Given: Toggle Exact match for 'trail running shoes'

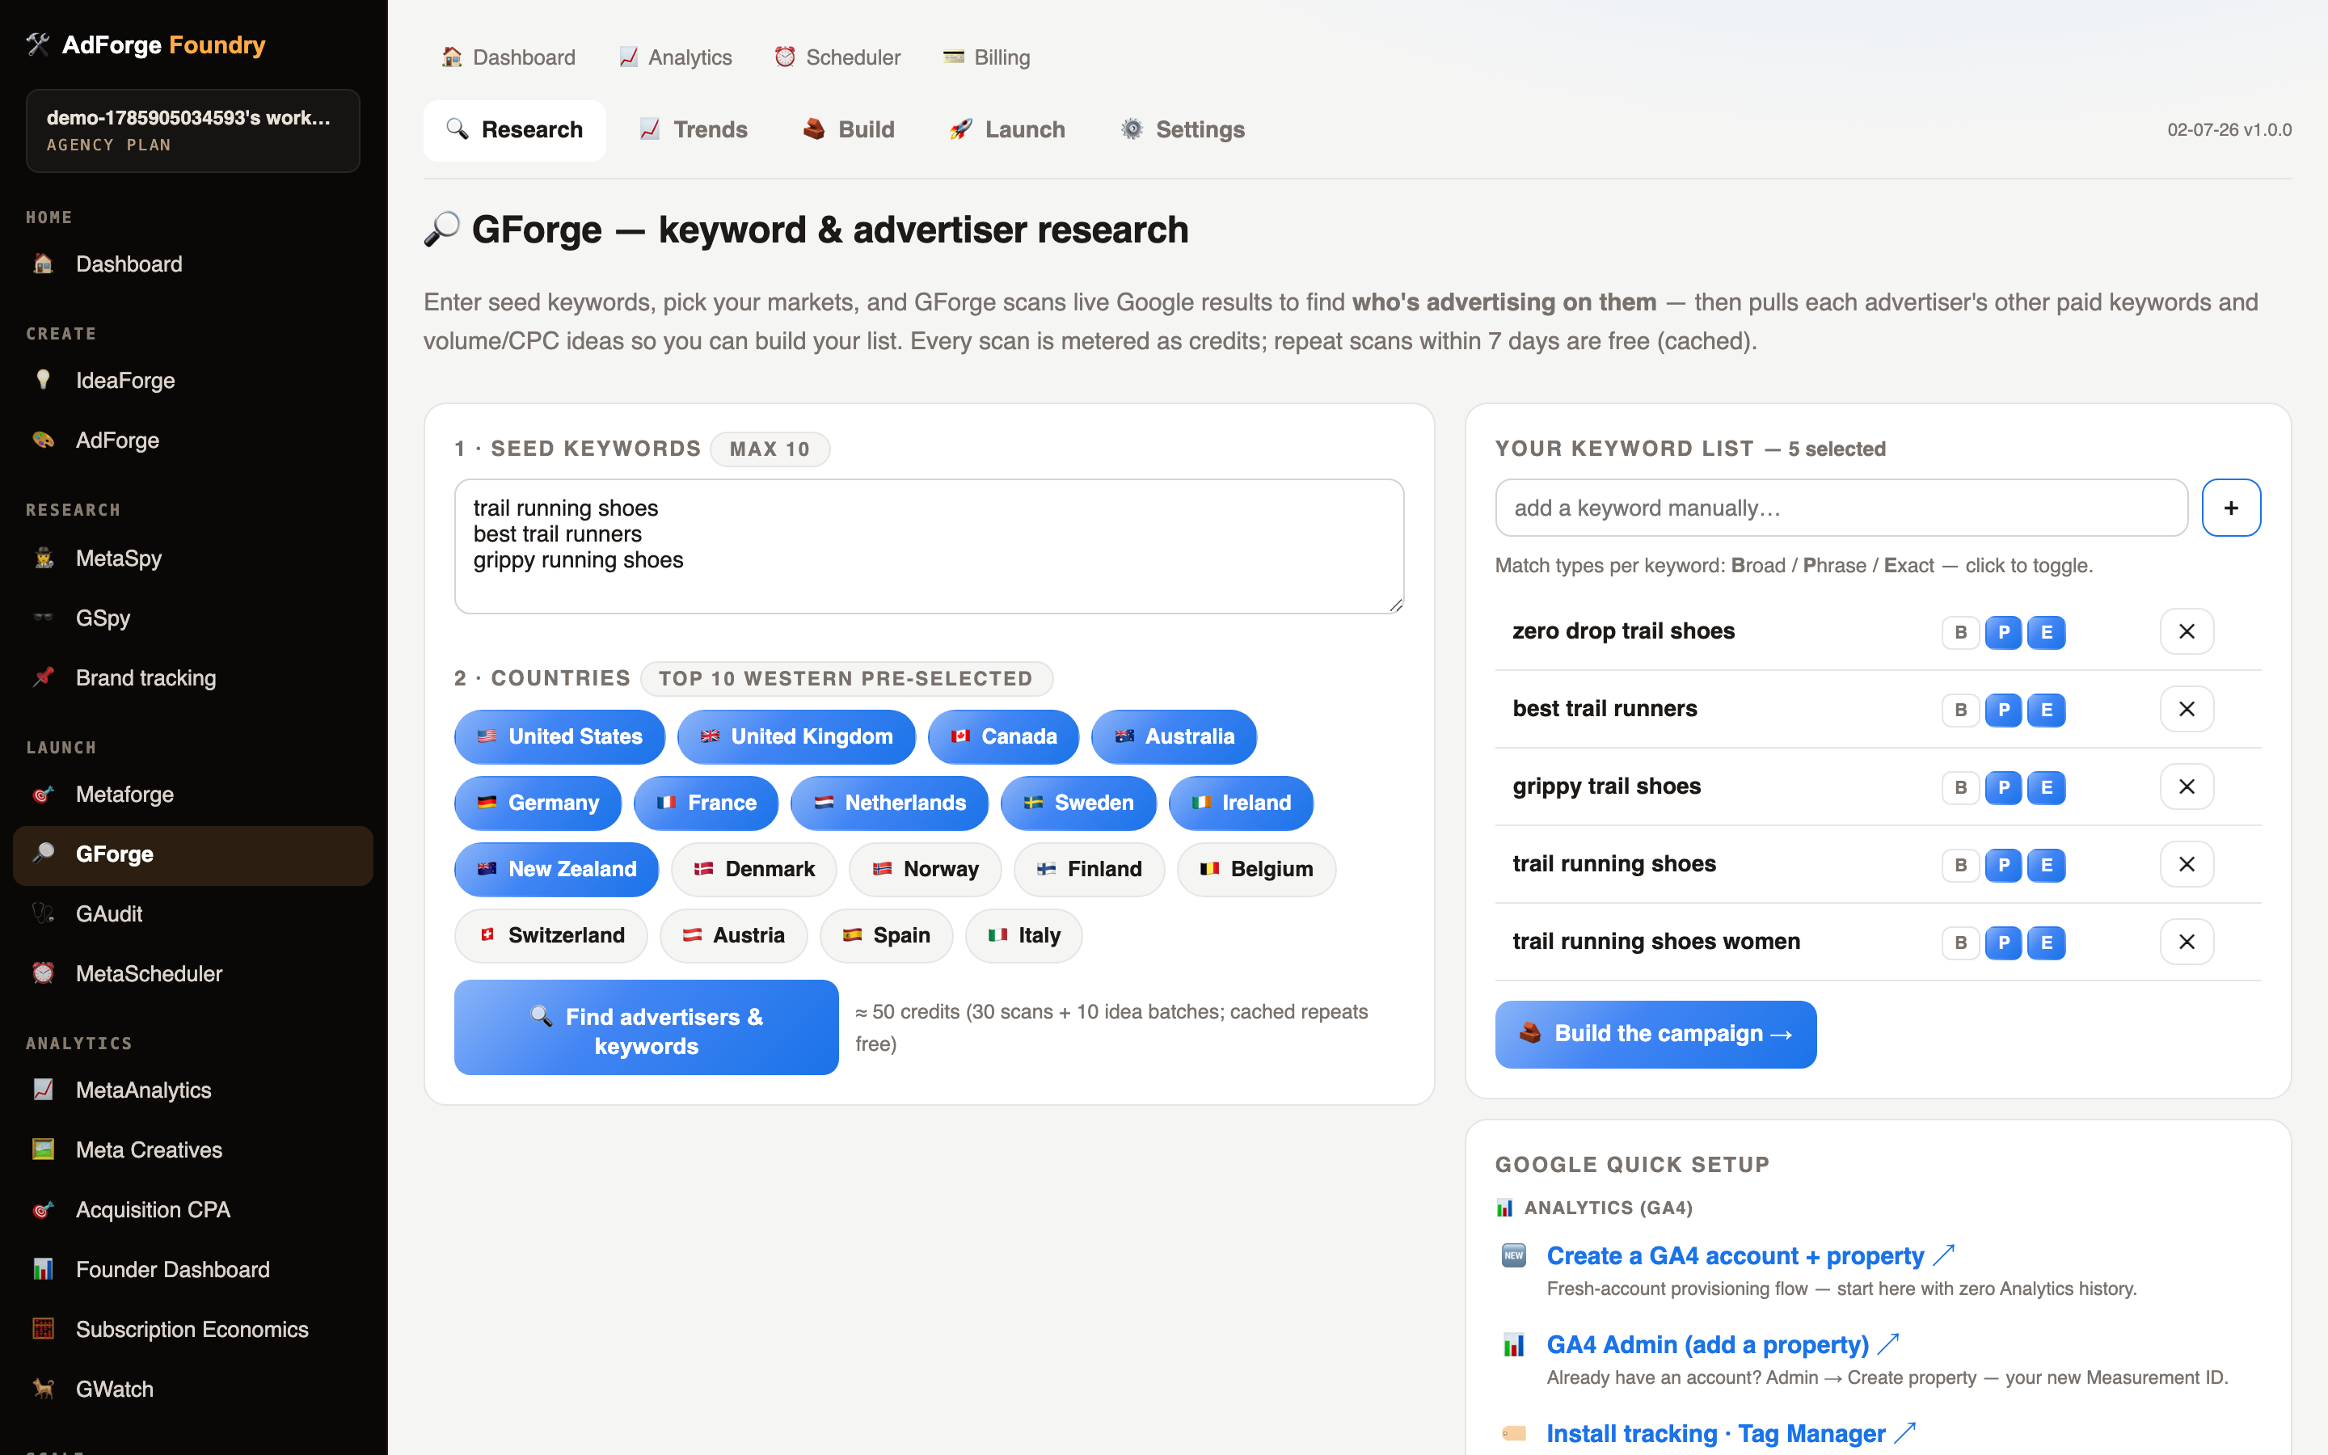Looking at the screenshot, I should pyautogui.click(x=2046, y=865).
